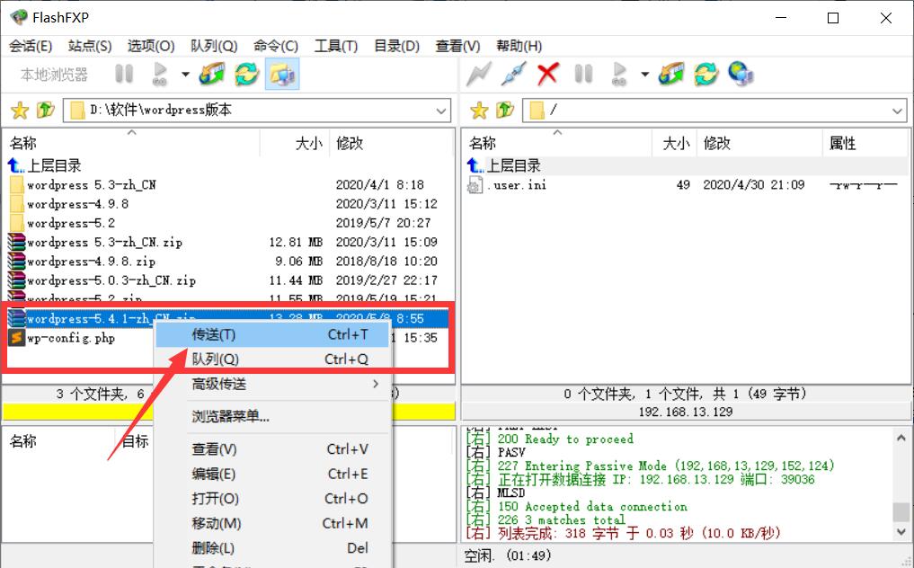Click the right pane transfer files icon
Viewport: 914px width, 568px height.
point(671,74)
